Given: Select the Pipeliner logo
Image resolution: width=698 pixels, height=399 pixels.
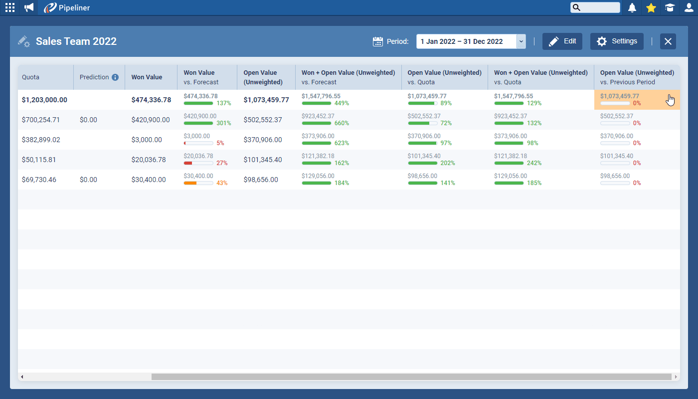Looking at the screenshot, I should [x=66, y=7].
